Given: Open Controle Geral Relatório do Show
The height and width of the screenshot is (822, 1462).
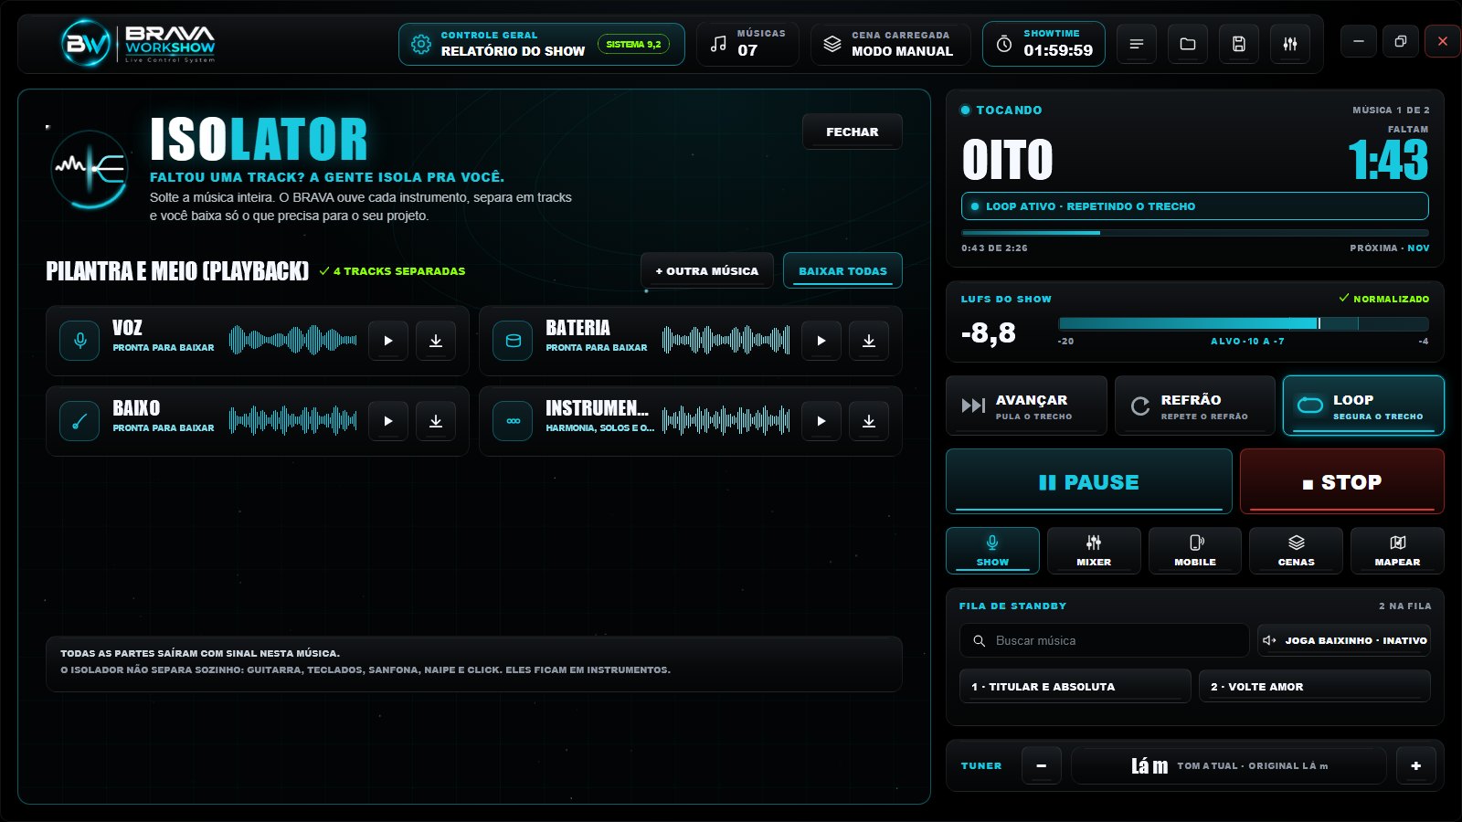Looking at the screenshot, I should click(x=541, y=44).
